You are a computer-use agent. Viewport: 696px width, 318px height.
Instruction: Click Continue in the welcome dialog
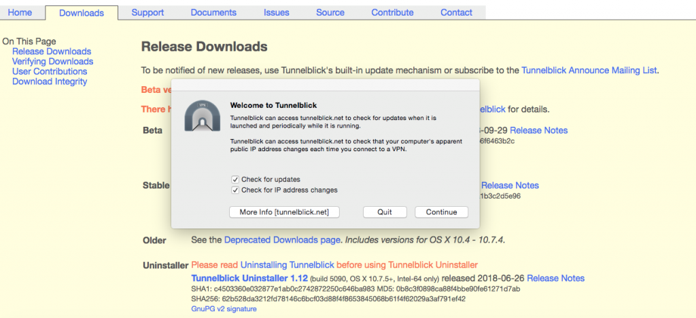tap(441, 212)
